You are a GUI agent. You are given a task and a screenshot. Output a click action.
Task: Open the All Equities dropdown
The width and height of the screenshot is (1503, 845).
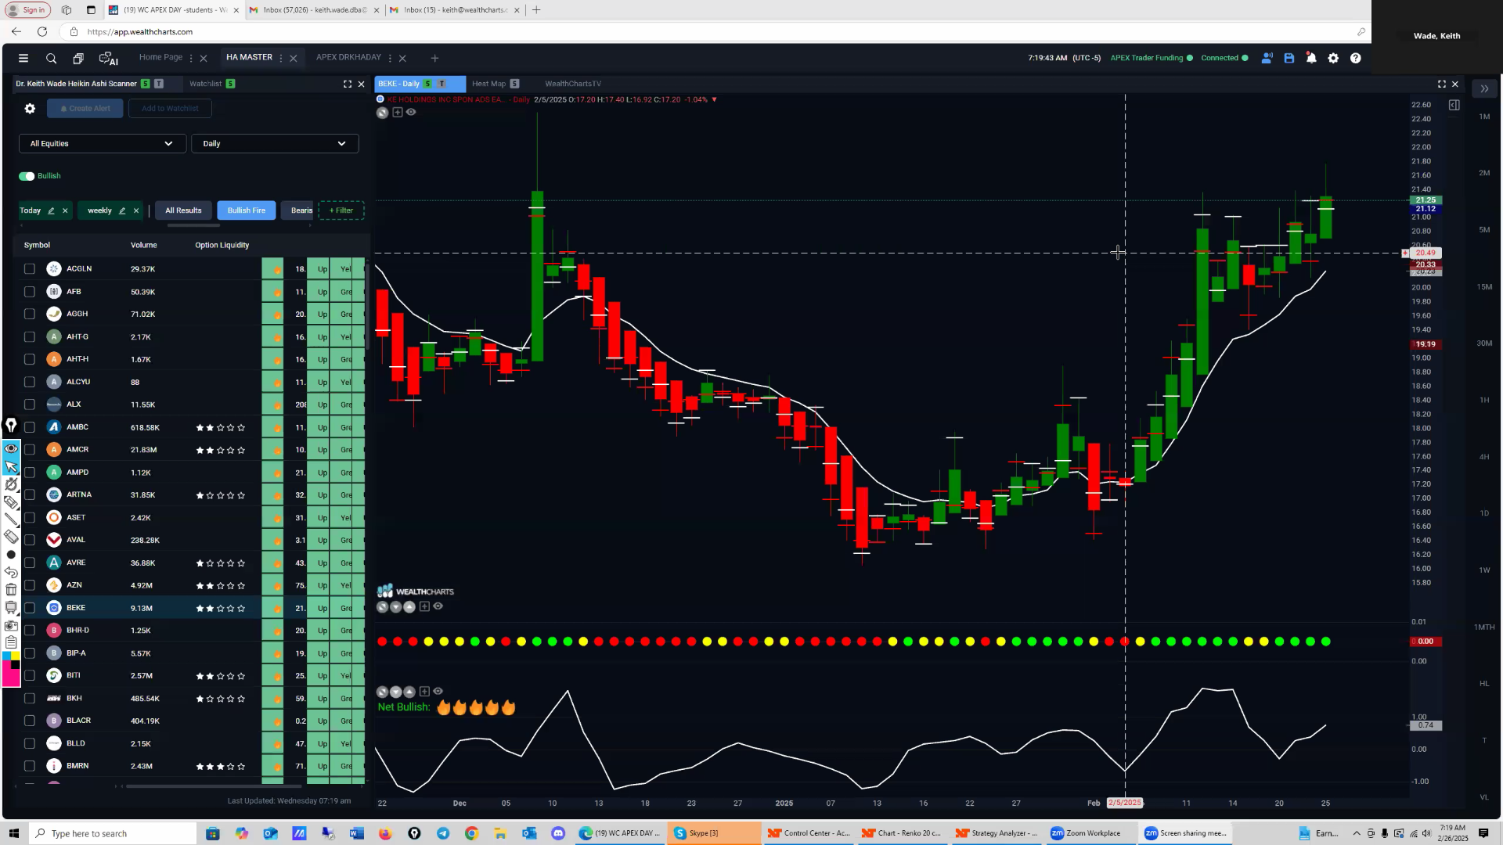102,144
